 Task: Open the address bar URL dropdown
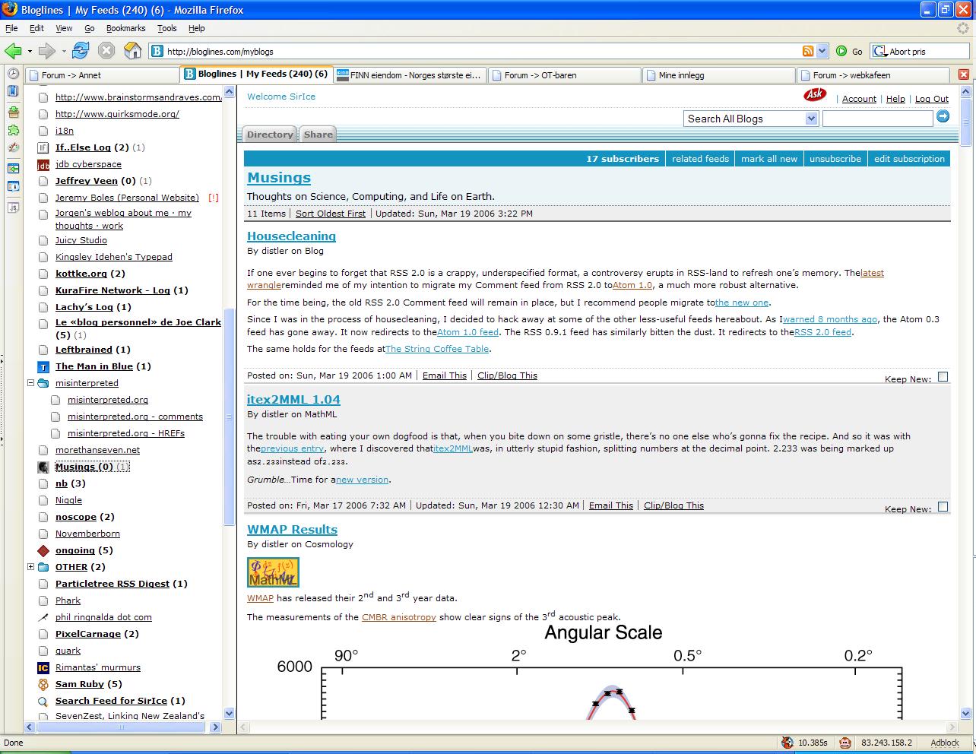pos(822,51)
